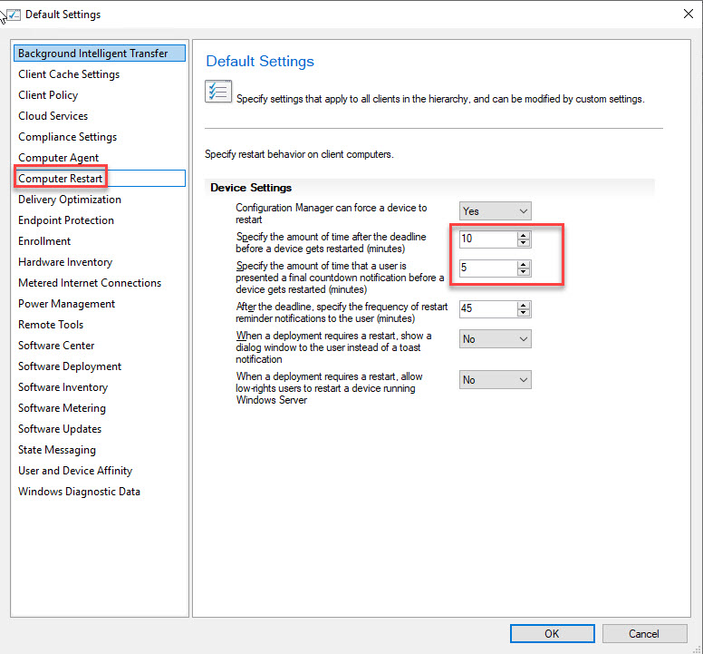
Task: Select the Hardware Inventory category
Action: tap(65, 262)
